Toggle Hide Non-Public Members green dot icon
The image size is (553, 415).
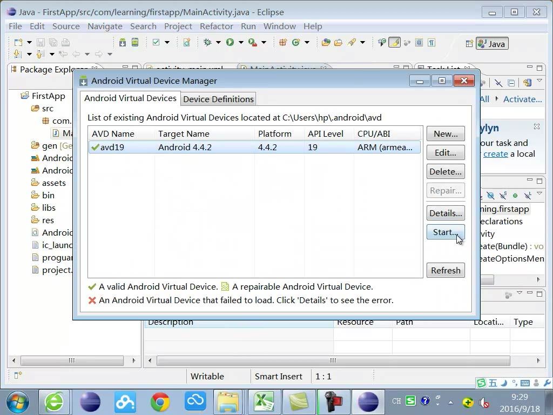[x=515, y=196]
